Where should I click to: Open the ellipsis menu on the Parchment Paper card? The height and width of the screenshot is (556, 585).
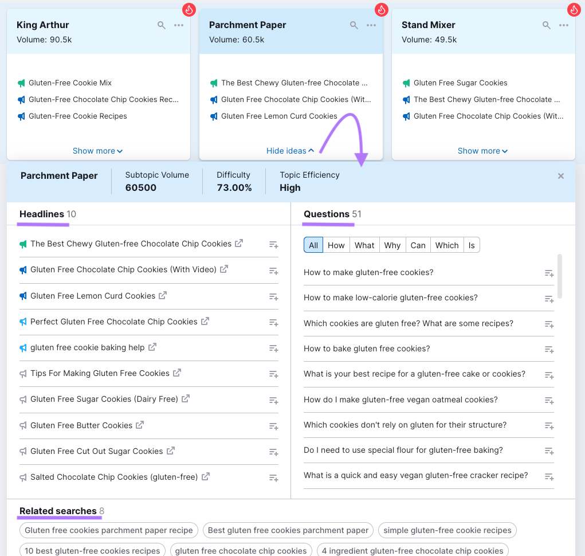click(x=371, y=25)
